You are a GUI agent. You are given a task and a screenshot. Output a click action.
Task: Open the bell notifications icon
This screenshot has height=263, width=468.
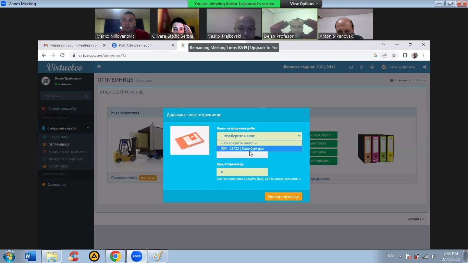361,67
